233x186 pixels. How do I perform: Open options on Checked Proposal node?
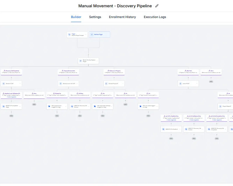click(x=123, y=84)
